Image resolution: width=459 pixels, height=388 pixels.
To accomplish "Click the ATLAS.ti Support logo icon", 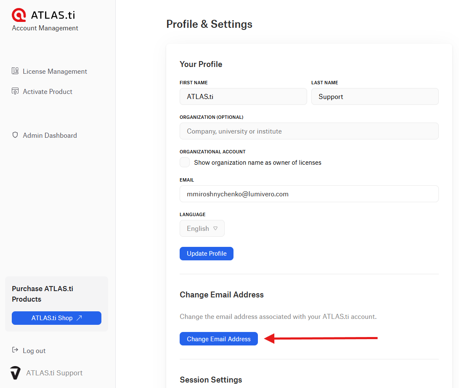I will click(x=15, y=373).
